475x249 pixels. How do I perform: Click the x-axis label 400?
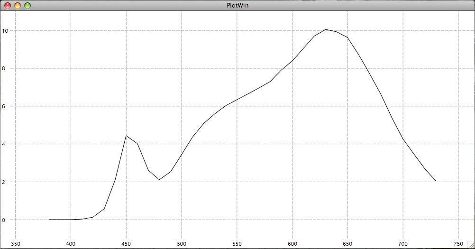coord(71,244)
